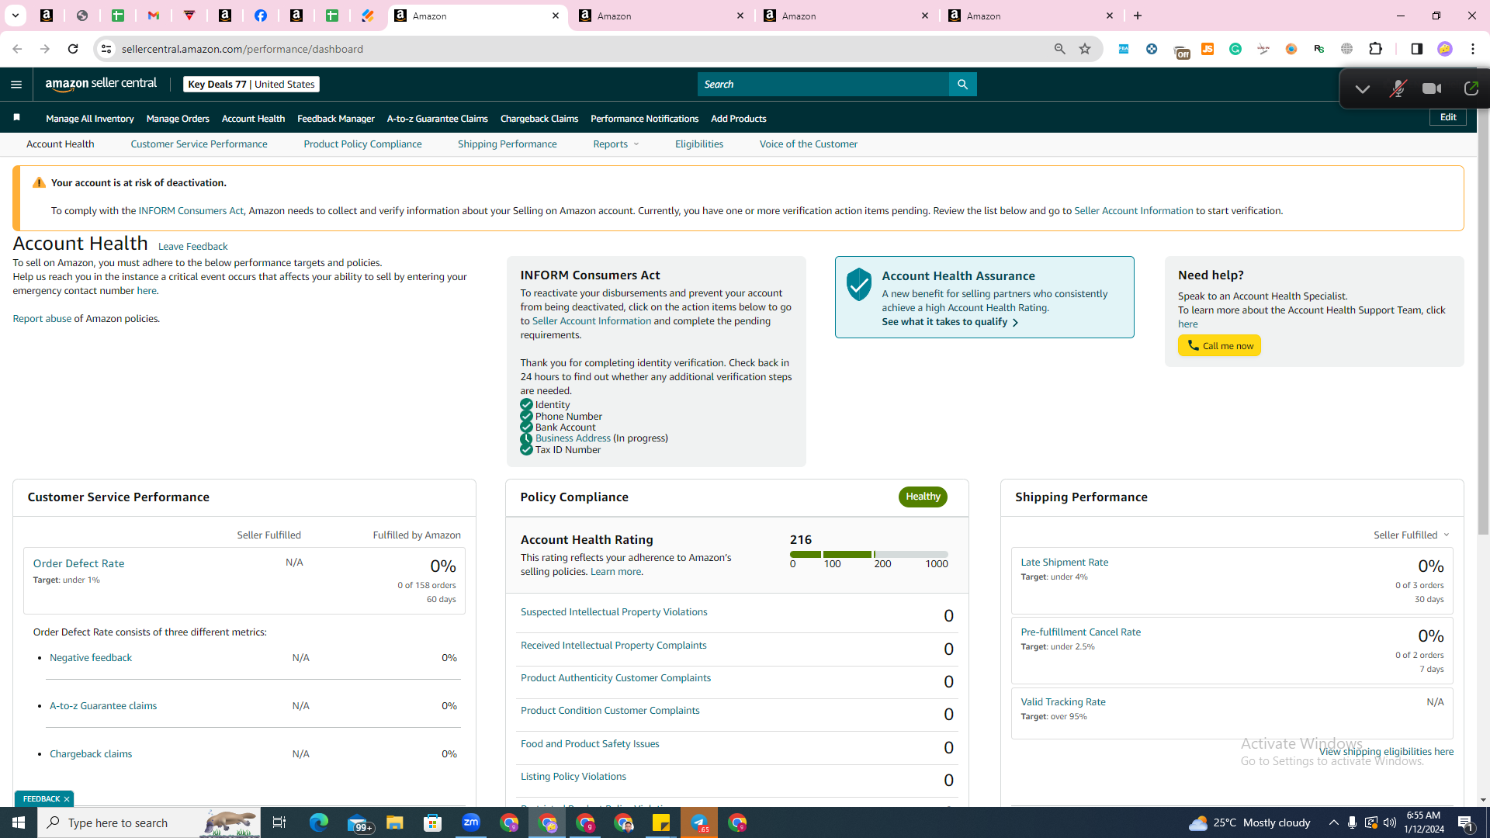Open Feedback Manager in navigation bar
This screenshot has height=838, width=1490.
click(336, 119)
